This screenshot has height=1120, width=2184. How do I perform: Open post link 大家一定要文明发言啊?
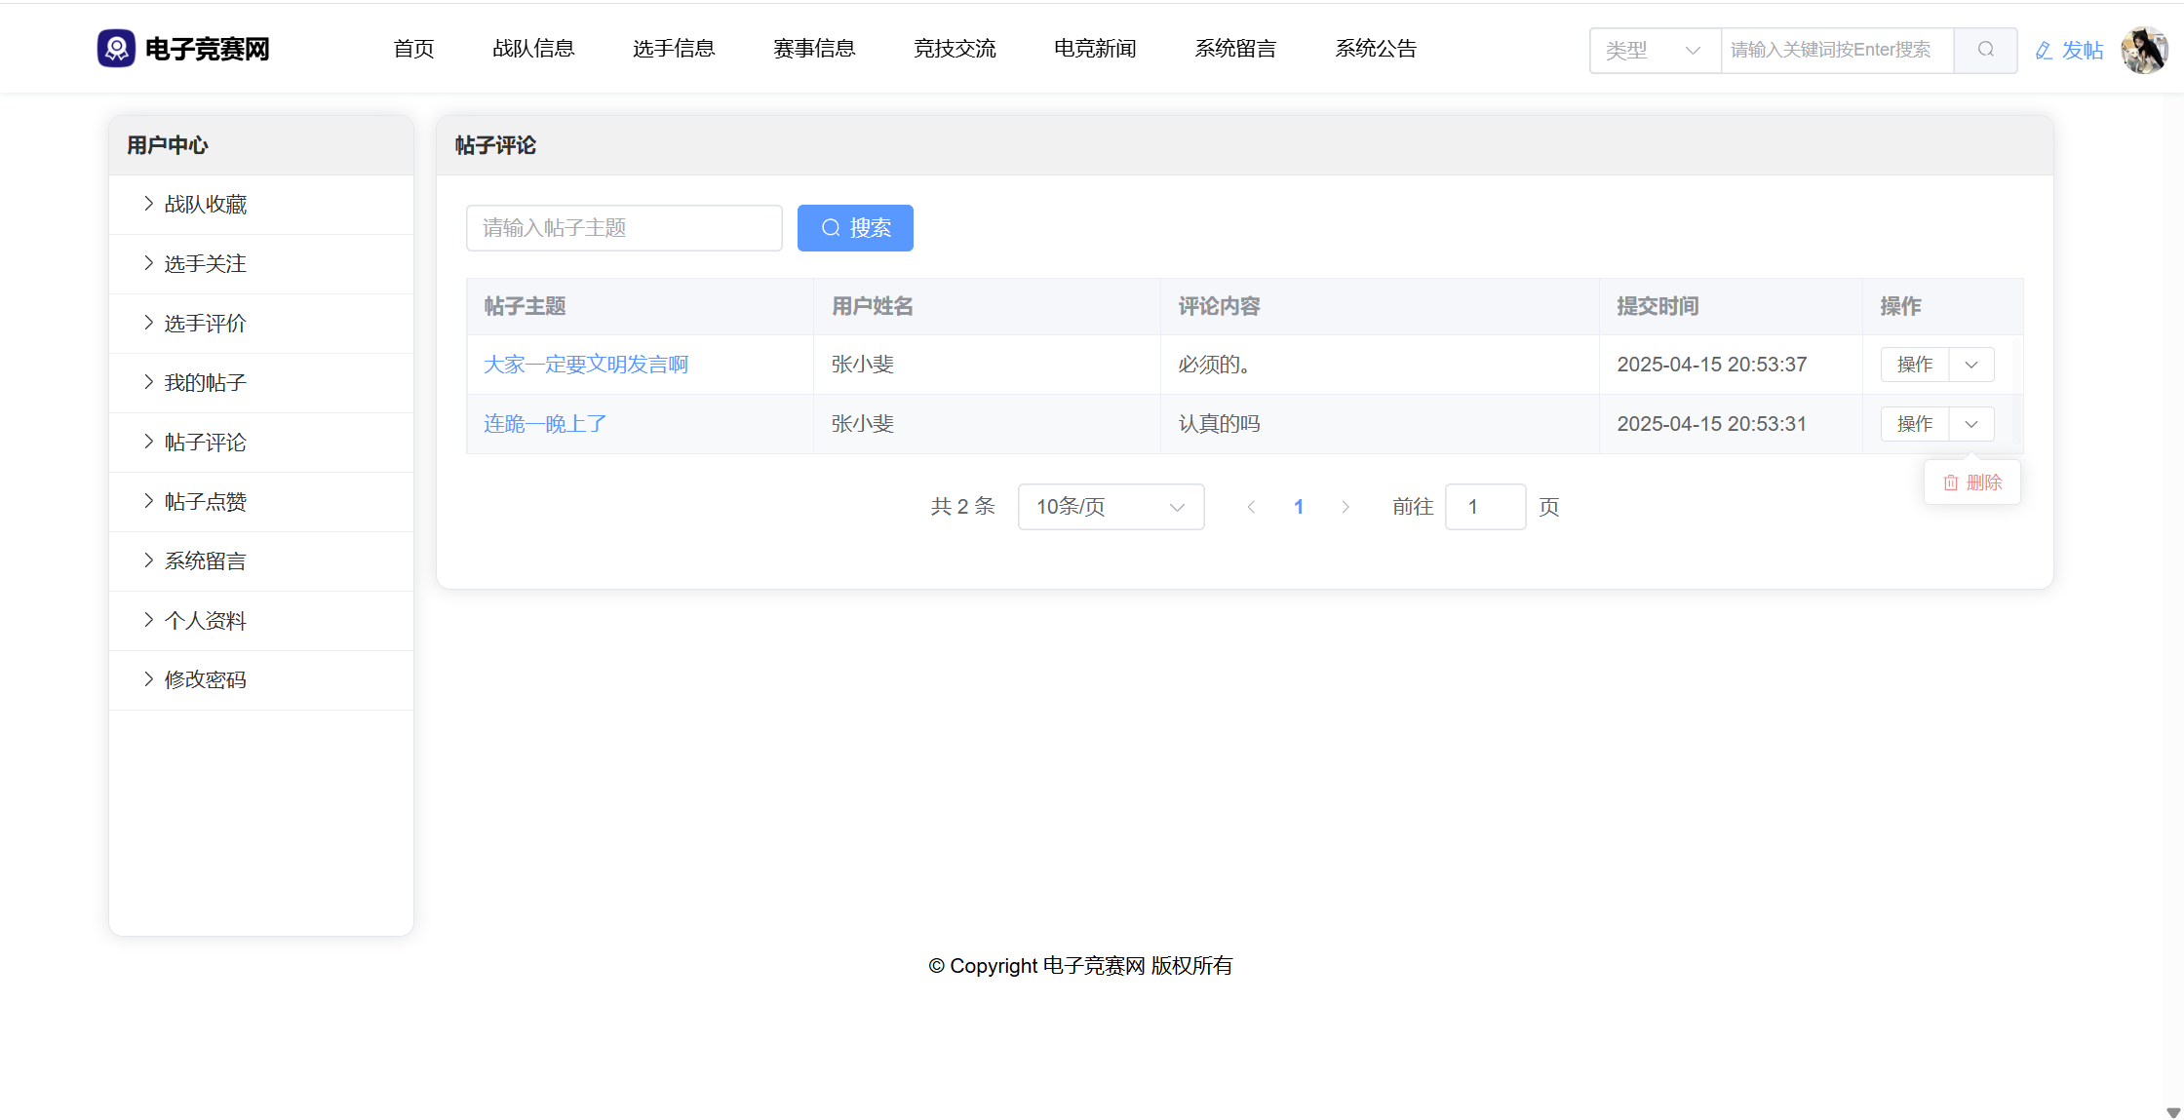click(586, 365)
